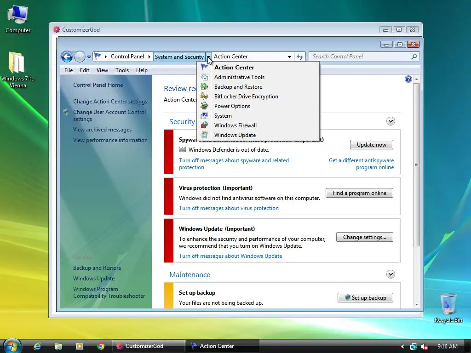Open the Edit menu
Screen dimensions: 471x353
coord(85,70)
